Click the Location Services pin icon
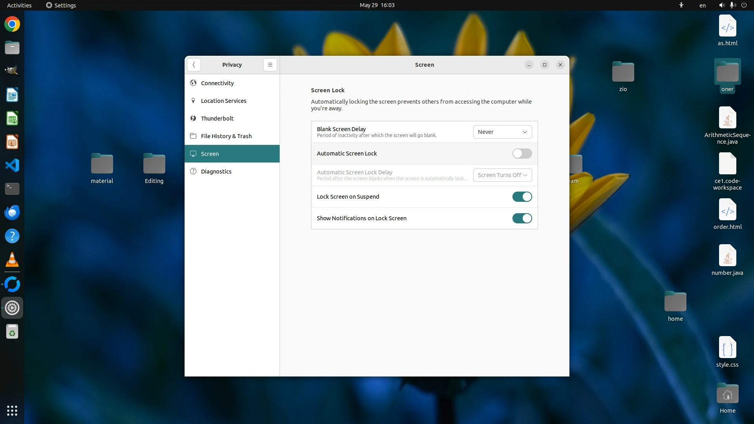Screen dimensions: 754x424 (x=193, y=101)
